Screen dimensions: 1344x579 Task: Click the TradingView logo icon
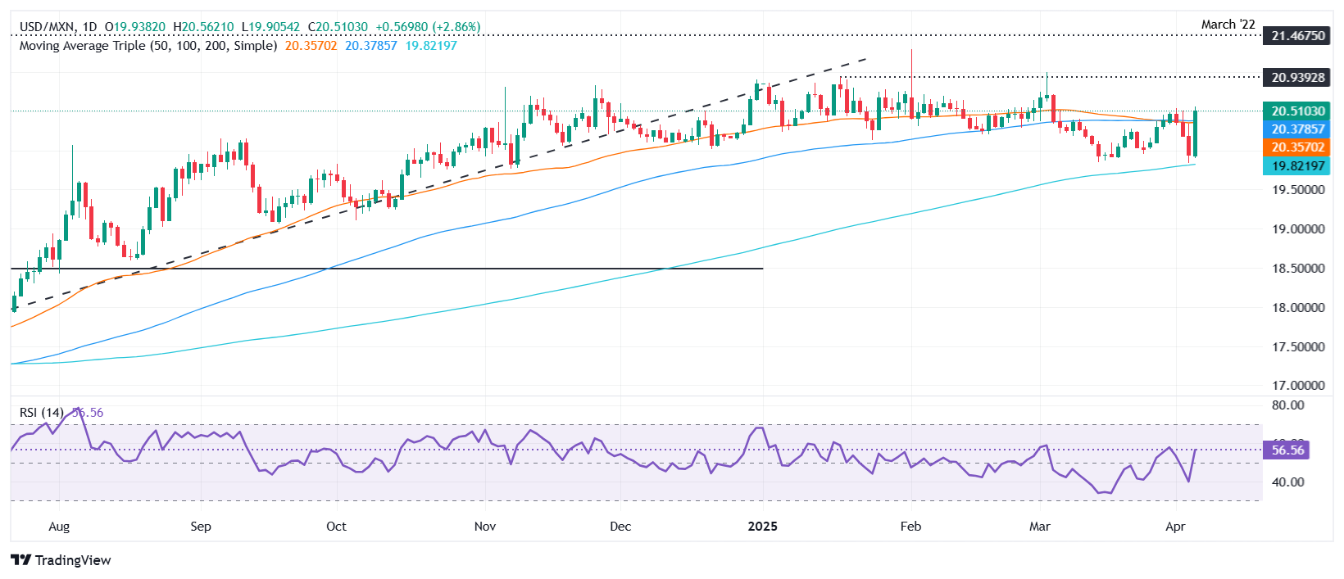coord(21,560)
